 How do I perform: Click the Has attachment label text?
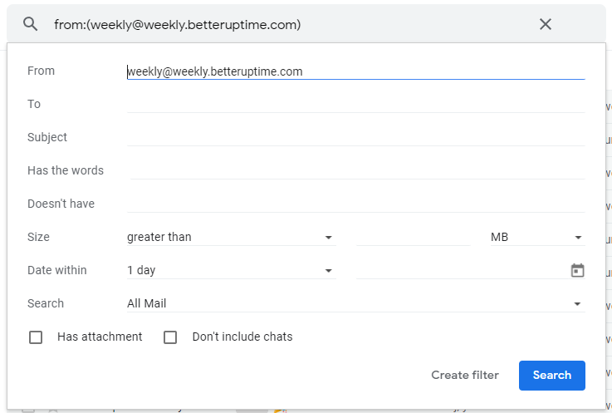point(100,337)
